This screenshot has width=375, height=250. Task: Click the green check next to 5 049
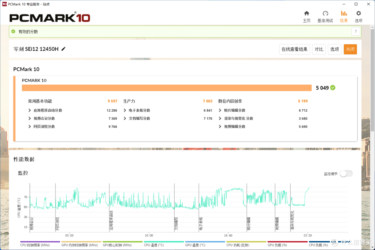(333, 88)
